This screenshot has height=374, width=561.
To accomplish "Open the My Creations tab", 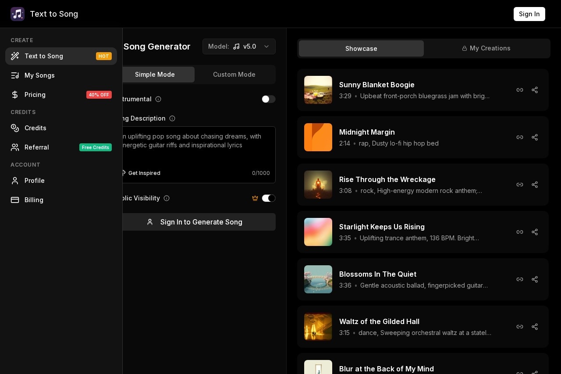I will (486, 48).
